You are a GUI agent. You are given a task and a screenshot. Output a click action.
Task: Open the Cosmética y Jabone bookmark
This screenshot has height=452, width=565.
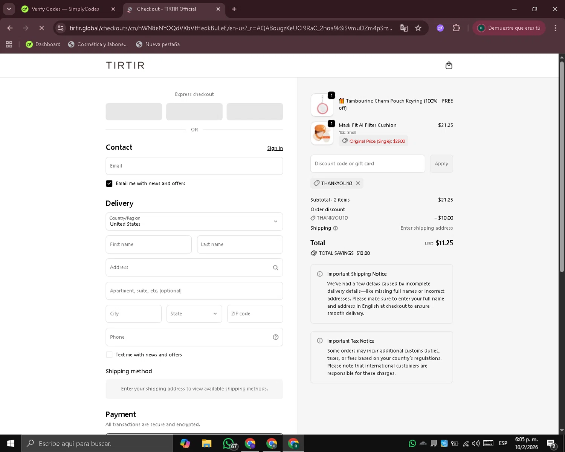(x=98, y=44)
